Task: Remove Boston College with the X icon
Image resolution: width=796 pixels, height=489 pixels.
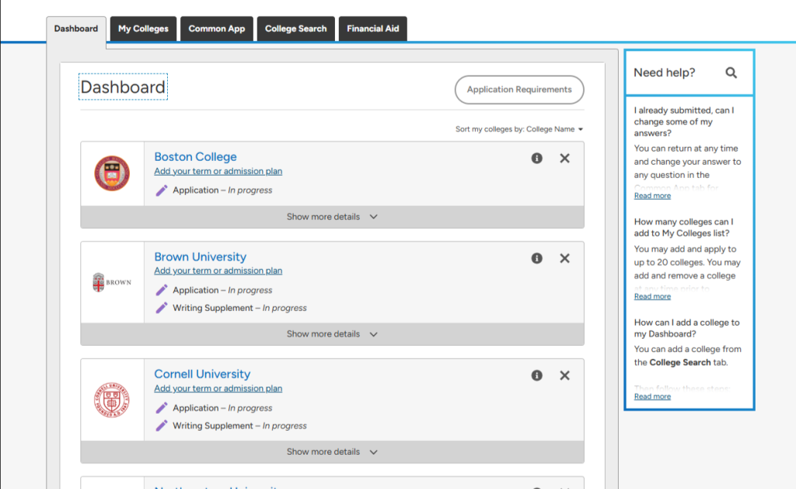Action: click(565, 158)
